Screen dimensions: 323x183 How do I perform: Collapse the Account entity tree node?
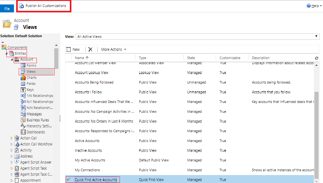[12, 60]
